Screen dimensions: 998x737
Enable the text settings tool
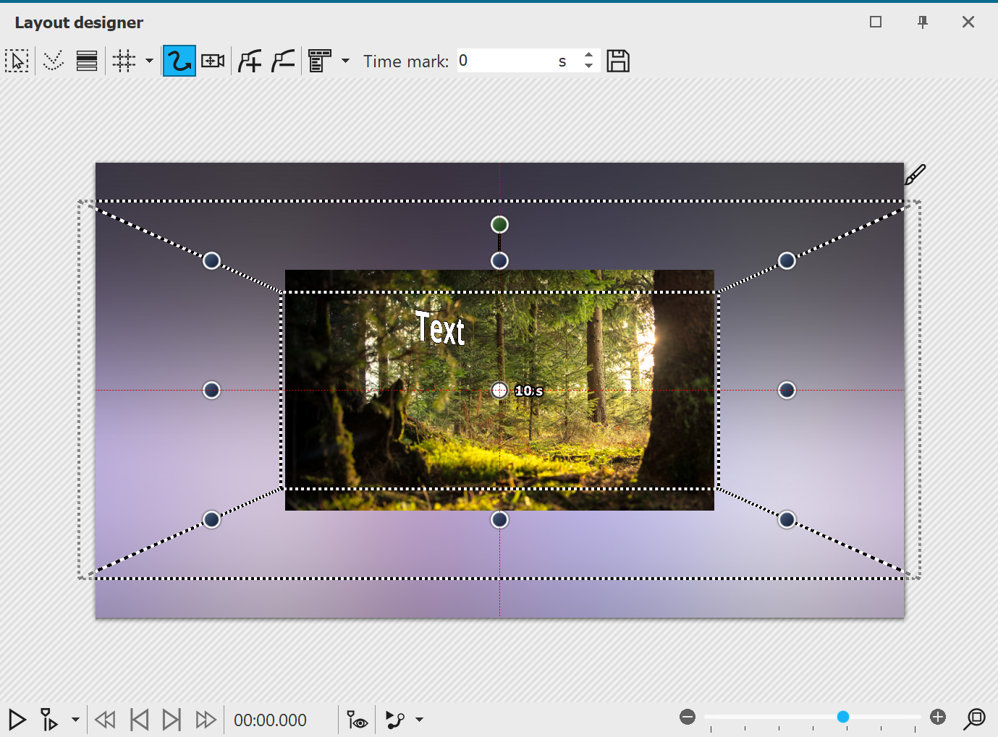[x=318, y=61]
